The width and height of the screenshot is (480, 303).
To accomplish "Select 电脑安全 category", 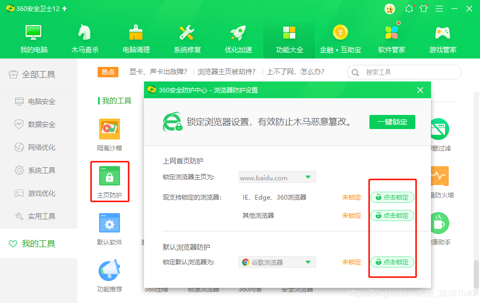I will coord(39,101).
